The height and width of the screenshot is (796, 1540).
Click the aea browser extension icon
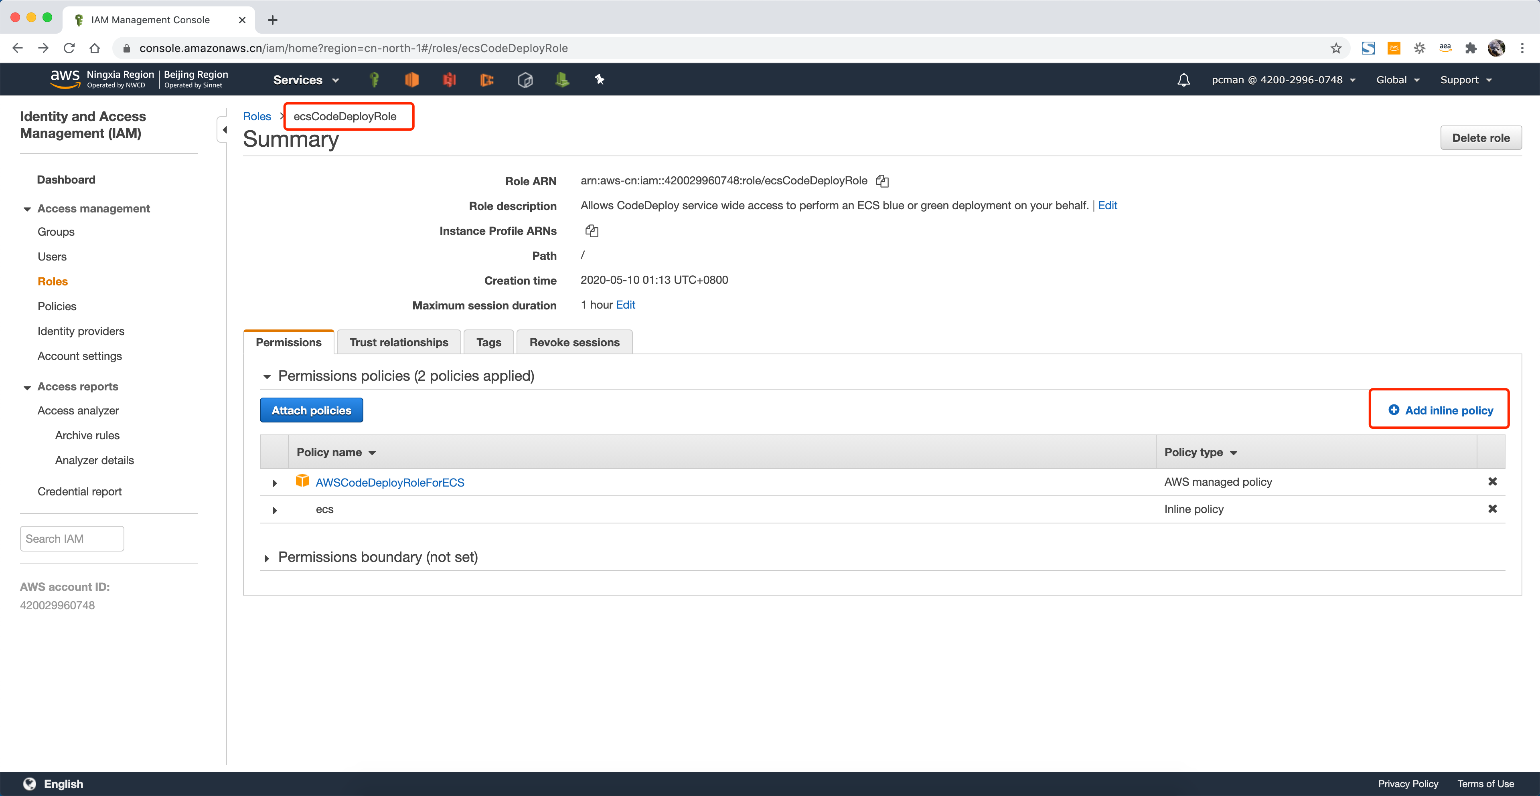(x=1445, y=48)
